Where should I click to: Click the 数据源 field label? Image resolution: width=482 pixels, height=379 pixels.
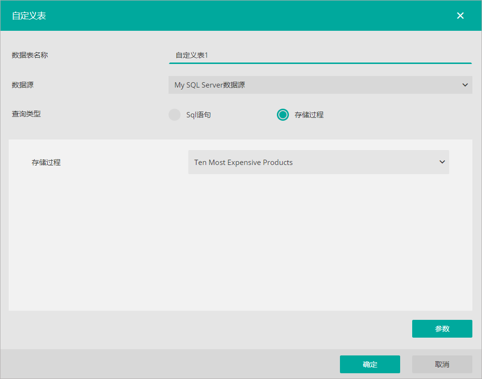pyautogui.click(x=23, y=85)
